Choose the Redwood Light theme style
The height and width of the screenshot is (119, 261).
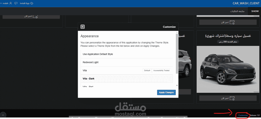127,62
